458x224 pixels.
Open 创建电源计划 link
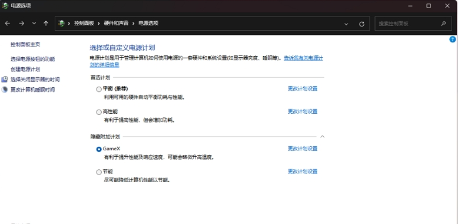(x=25, y=70)
